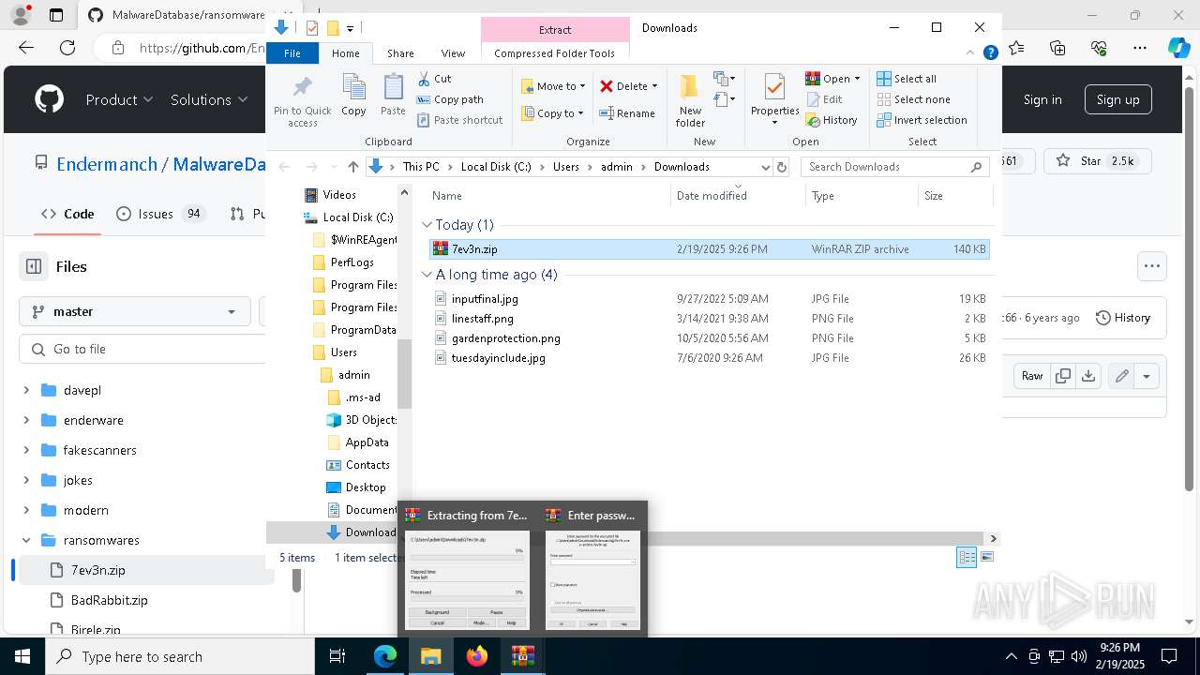Click the GitHub Sign in link
Image resolution: width=1200 pixels, height=675 pixels.
(1042, 99)
